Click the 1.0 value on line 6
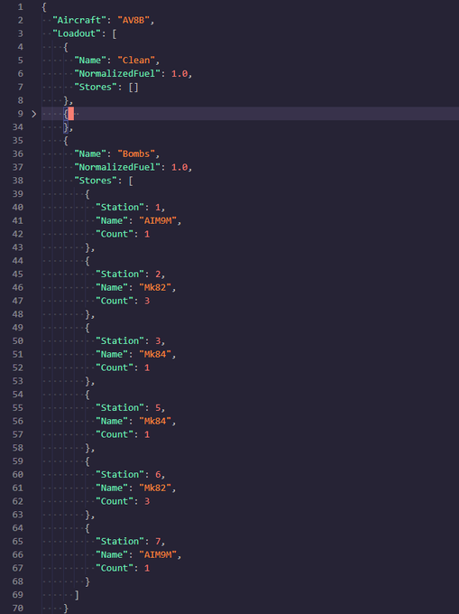Viewport: 459px width, 614px height. [179, 74]
